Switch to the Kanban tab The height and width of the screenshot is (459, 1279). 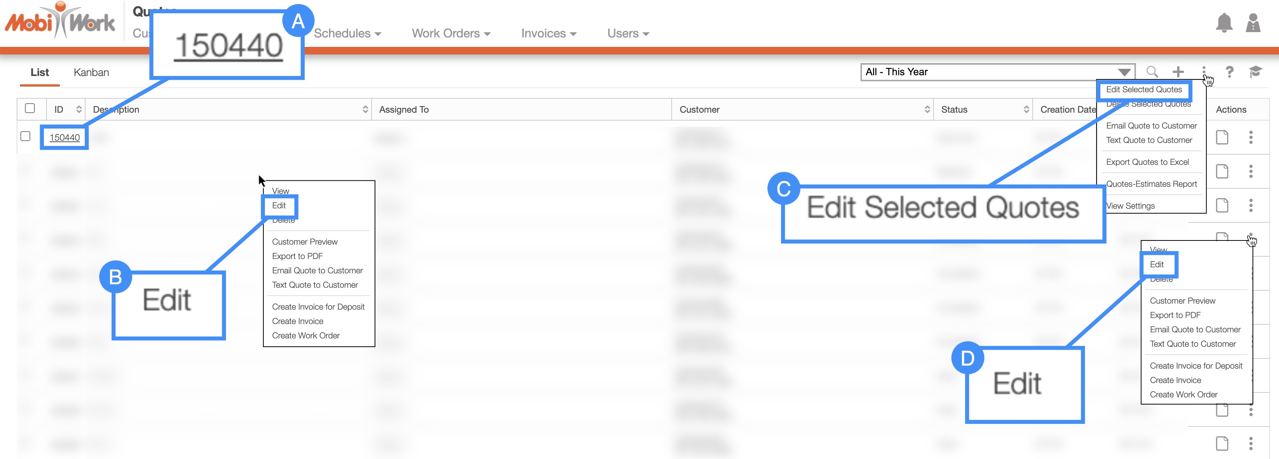(x=91, y=73)
